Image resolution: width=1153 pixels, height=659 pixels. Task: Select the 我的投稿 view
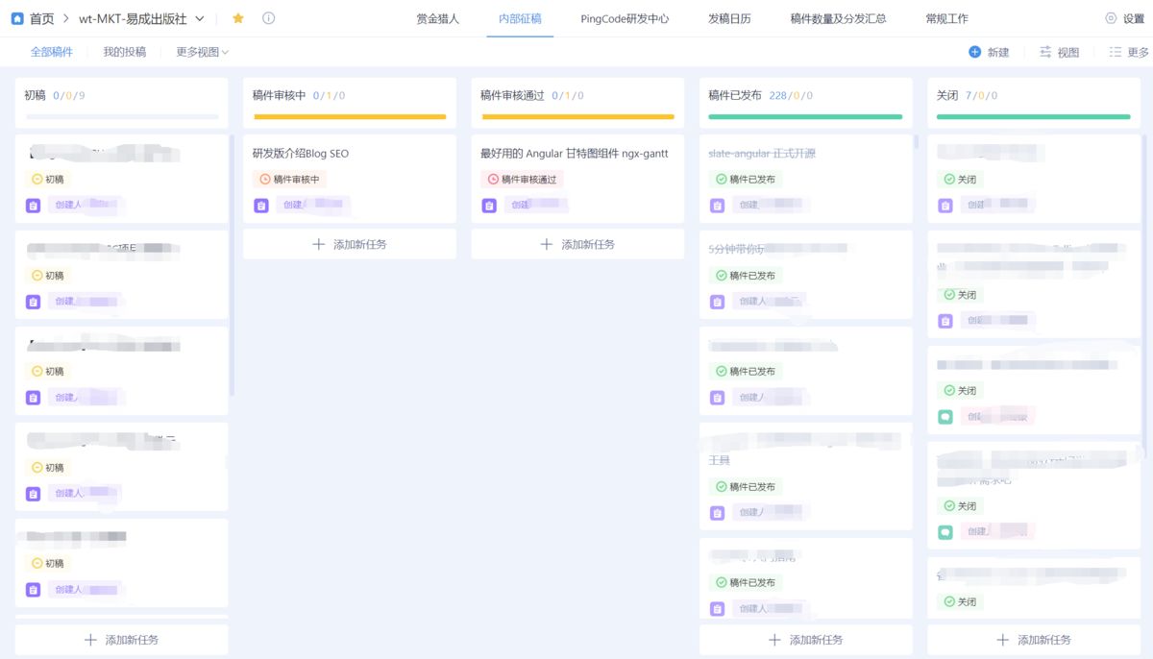click(125, 52)
